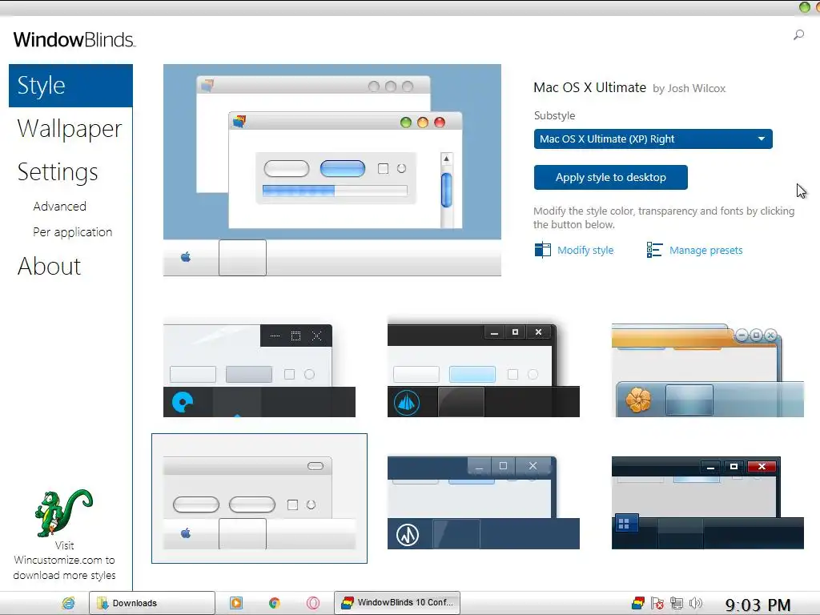Select the orange style with flower logo
This screenshot has width=820, height=615.
pos(708,371)
